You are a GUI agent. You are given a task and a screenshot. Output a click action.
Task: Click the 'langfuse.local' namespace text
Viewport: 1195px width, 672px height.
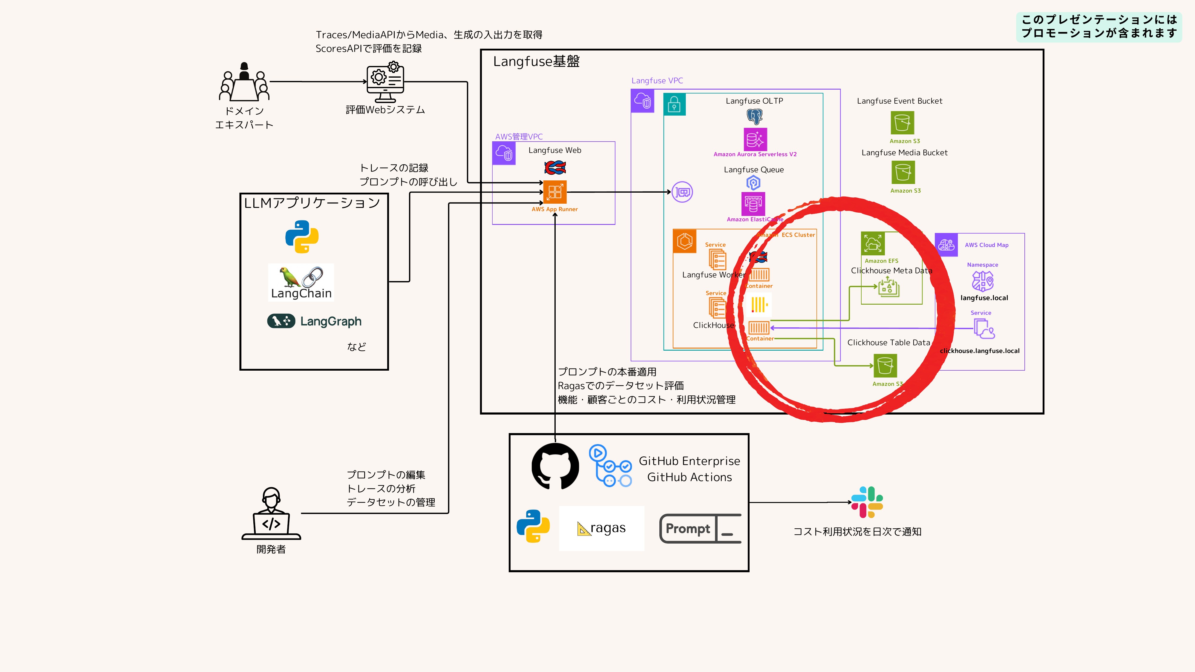click(x=984, y=298)
